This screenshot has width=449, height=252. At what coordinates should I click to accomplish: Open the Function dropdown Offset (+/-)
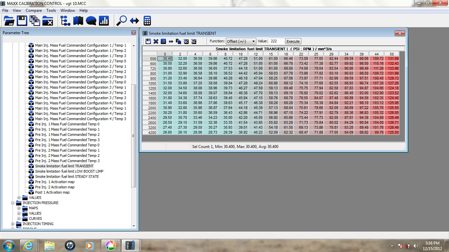[241, 41]
